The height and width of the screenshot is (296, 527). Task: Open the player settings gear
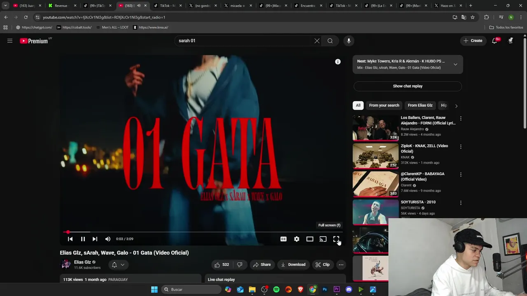pos(297,239)
